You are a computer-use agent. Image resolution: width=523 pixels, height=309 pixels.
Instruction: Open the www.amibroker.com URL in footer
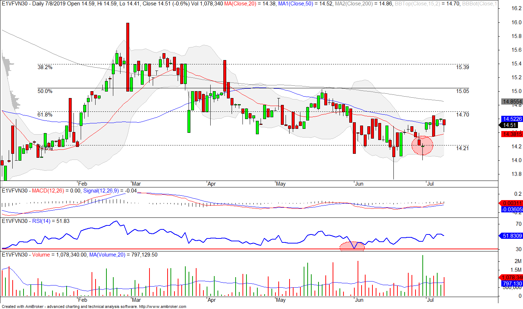[163, 306]
